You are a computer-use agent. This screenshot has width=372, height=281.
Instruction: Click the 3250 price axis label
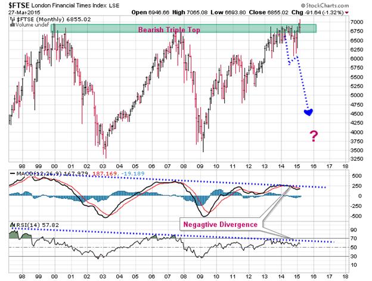tap(356, 159)
